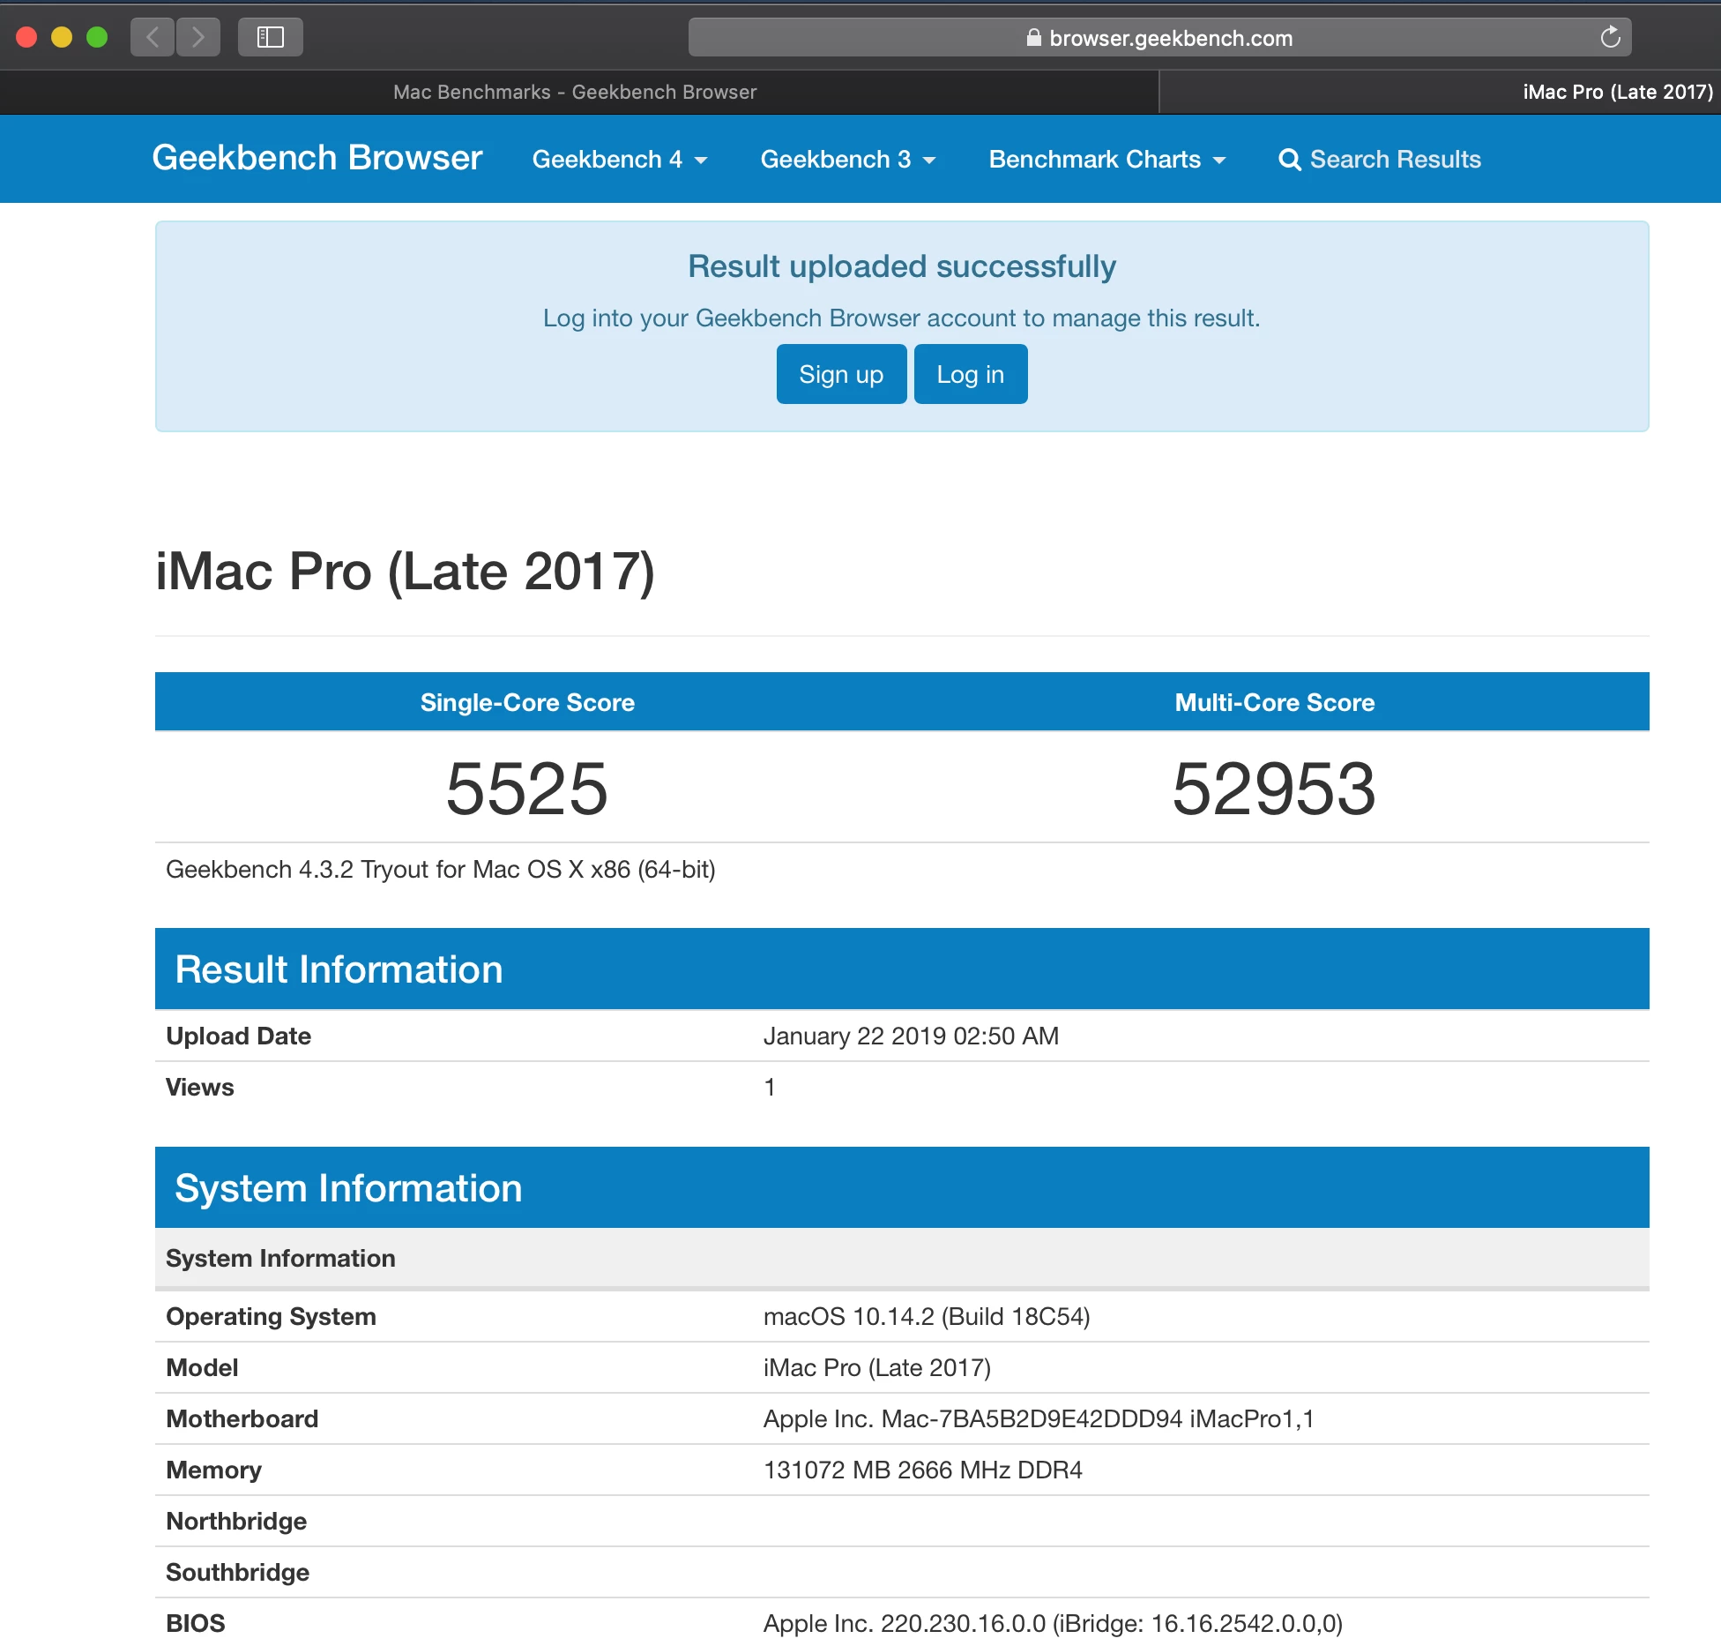Click the Multi-Core Score value 52953
This screenshot has height=1646, width=1721.
pos(1273,789)
